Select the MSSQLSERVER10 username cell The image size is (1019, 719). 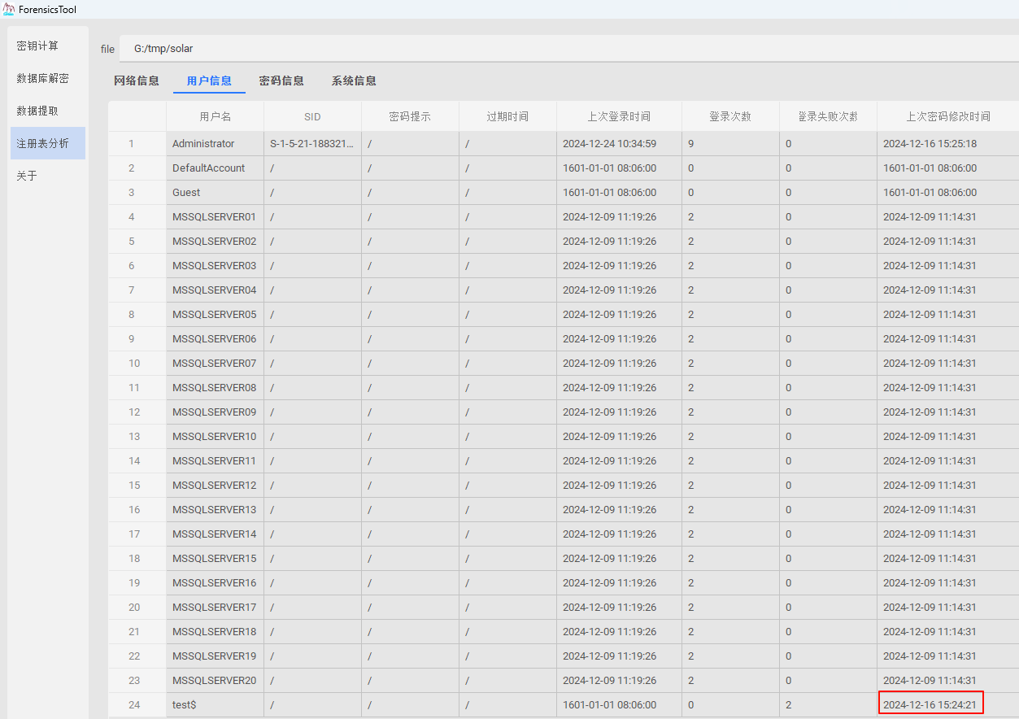[216, 437]
